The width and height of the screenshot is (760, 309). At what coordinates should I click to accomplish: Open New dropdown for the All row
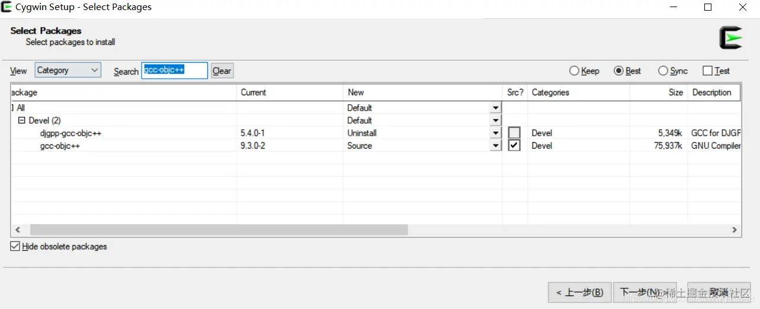[x=495, y=108]
